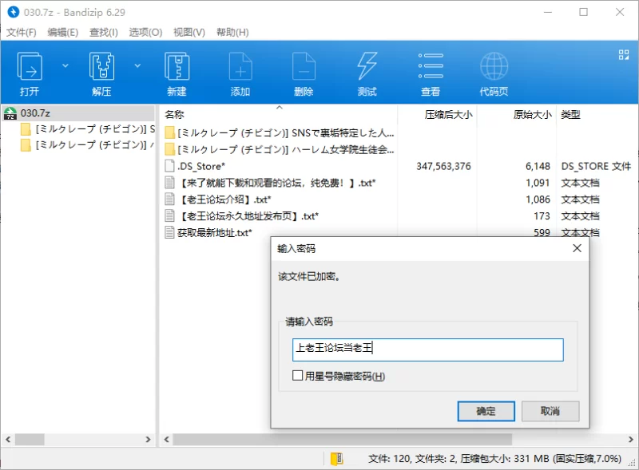Click the 1,086 original size cell
Viewport: 639px width, 470px height.
pyautogui.click(x=538, y=199)
